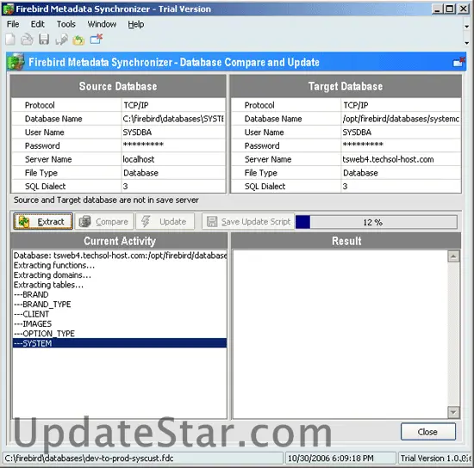Click the Source File Type Database value
The image size is (474, 468).
click(173, 173)
